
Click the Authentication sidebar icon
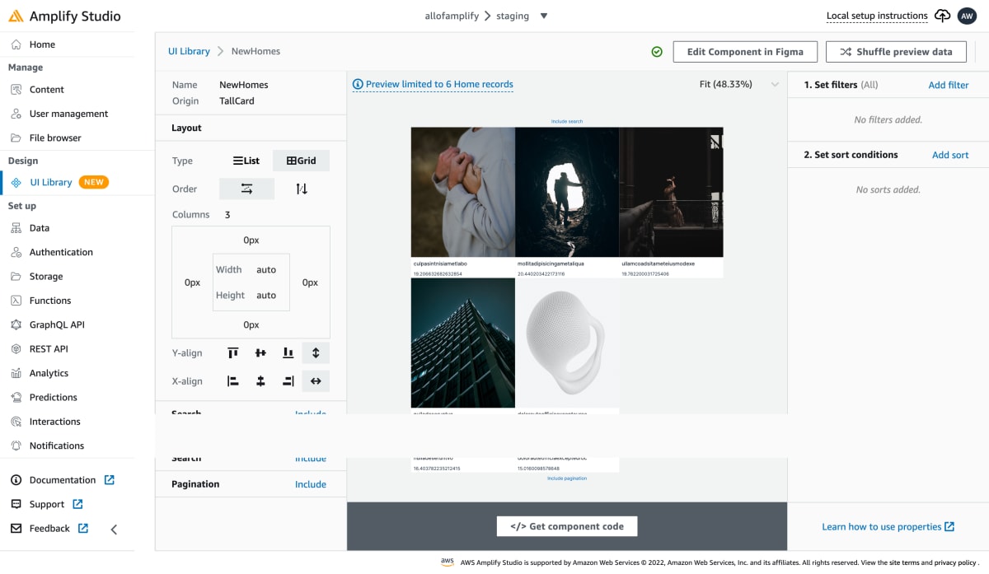point(16,252)
